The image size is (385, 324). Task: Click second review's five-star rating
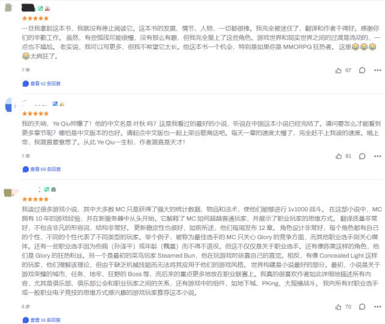coord(35,114)
